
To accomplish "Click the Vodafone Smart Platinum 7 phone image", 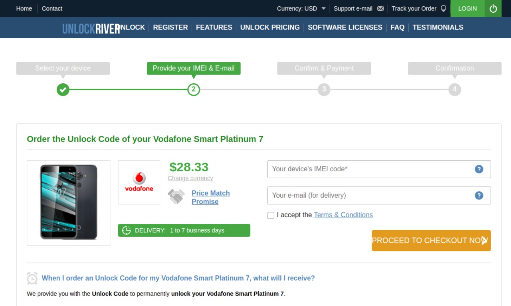I will coord(69,203).
